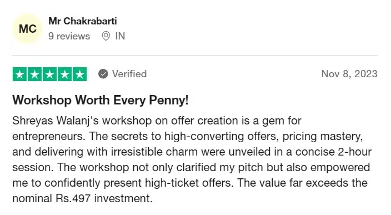
Task: Open Mr Chakrabarti's profile name
Action: [83, 21]
